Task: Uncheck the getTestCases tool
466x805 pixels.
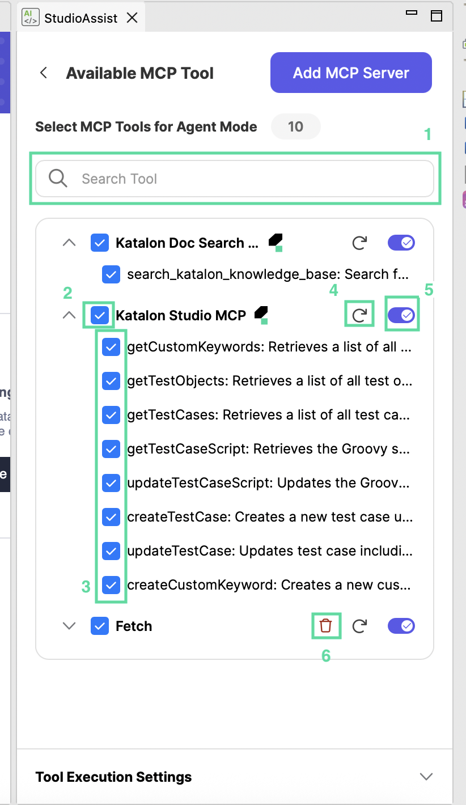Action: (111, 415)
